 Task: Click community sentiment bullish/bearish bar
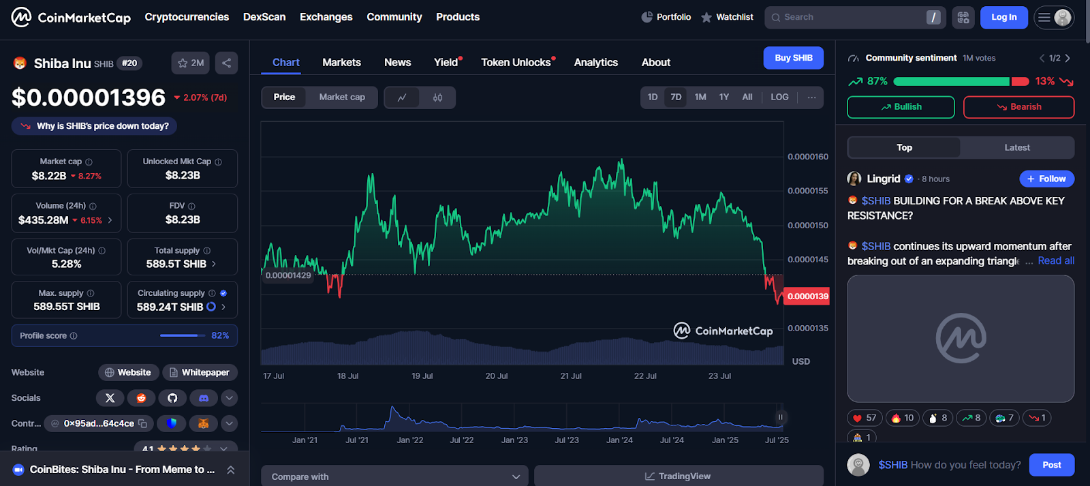[x=961, y=82]
